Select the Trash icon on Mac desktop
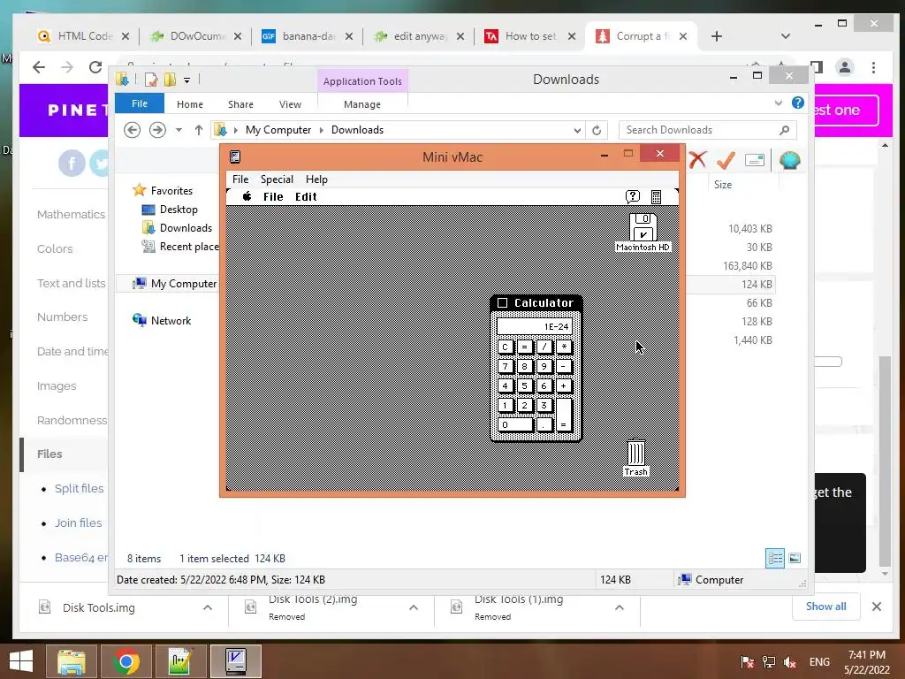This screenshot has height=679, width=905. pos(636,452)
